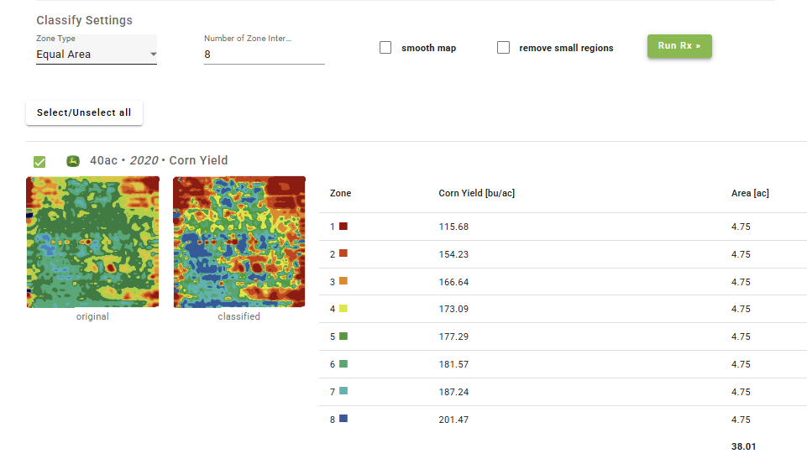Click the zone 1 dark red swatch
This screenshot has height=459, width=807.
pos(343,227)
